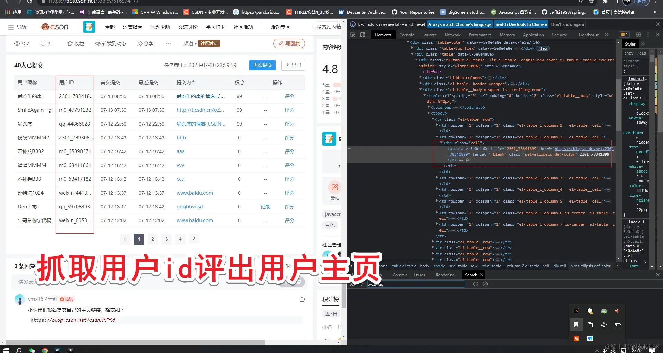Image resolution: width=663 pixels, height=353 pixels.
Task: Dismiss the DevTools language infobar
Action: pyautogui.click(x=658, y=24)
